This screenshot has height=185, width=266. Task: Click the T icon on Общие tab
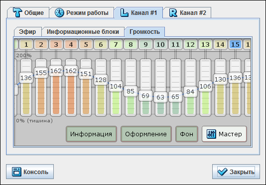[x=17, y=12]
